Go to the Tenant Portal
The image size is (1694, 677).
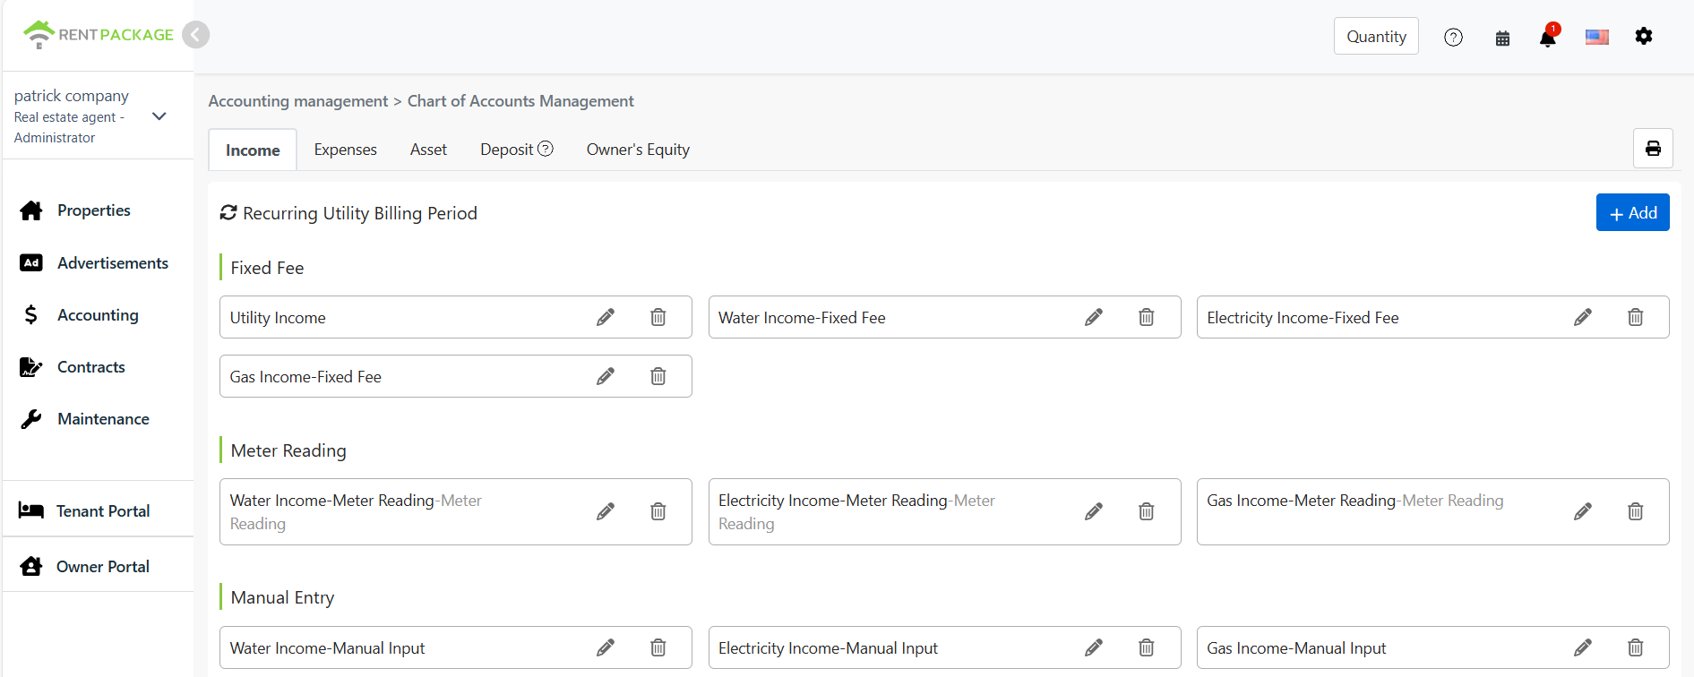102,510
